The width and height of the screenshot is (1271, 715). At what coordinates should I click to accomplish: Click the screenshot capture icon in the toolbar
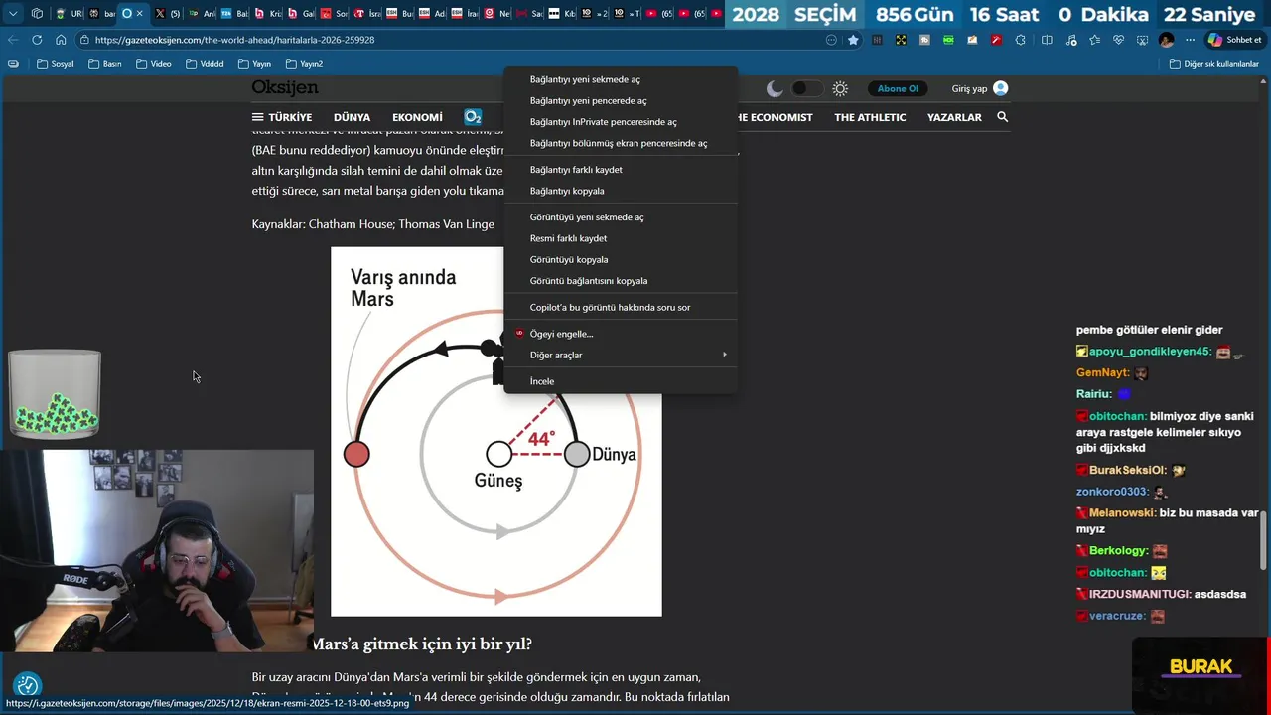1142,40
